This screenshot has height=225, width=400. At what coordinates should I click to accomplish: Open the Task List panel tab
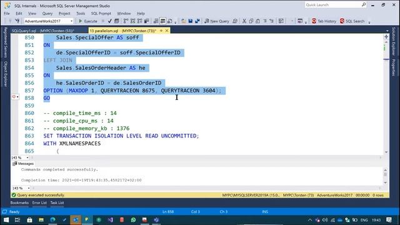click(57, 202)
